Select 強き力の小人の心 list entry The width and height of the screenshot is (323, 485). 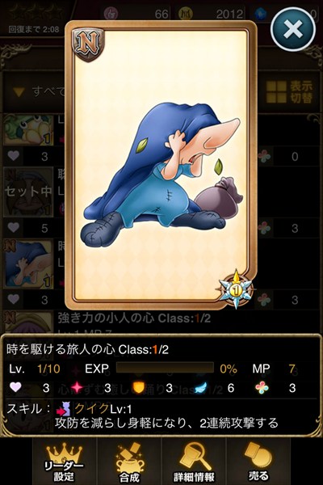click(x=134, y=318)
